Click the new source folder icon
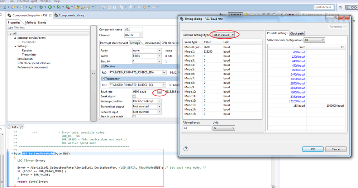This screenshot has height=188, width=358. [13, 7]
